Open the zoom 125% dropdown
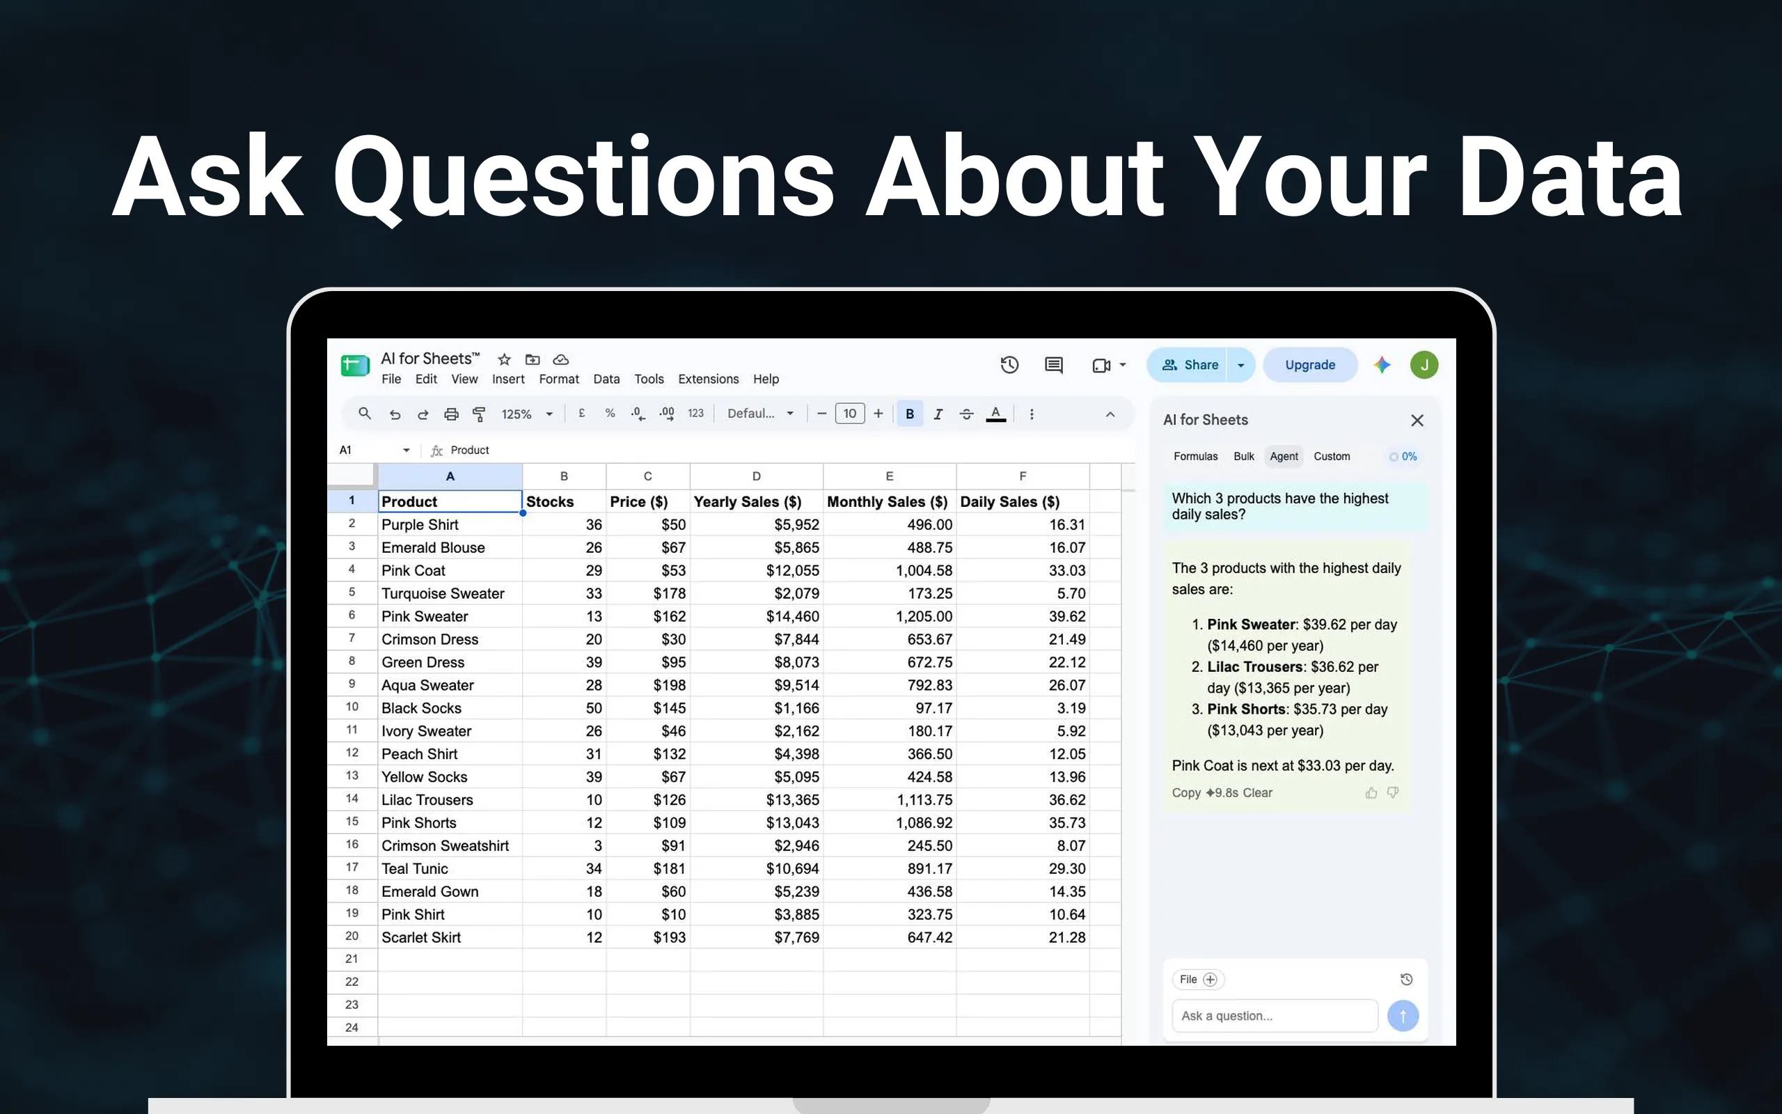 [527, 414]
